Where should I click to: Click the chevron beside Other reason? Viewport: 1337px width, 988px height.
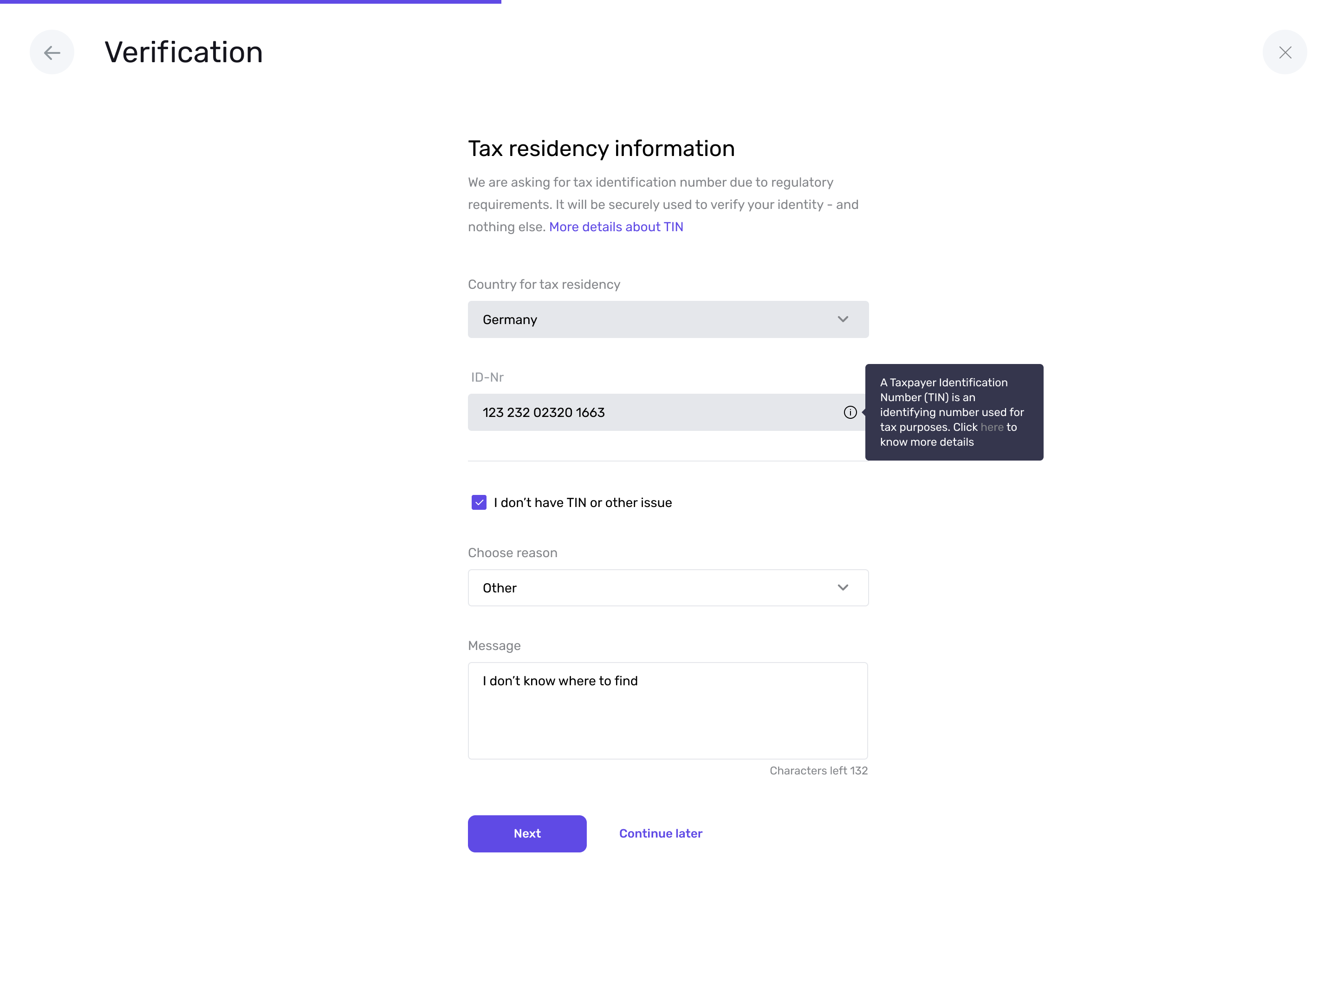click(843, 588)
